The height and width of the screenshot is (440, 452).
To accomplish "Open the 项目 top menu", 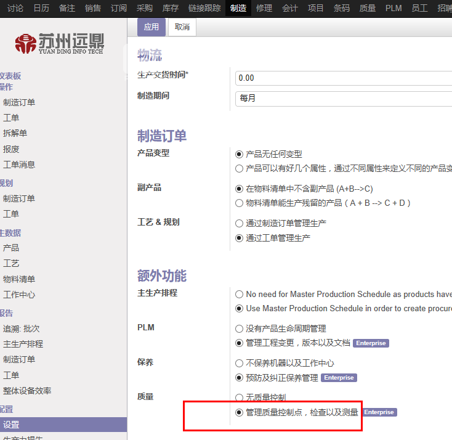I will tap(316, 8).
